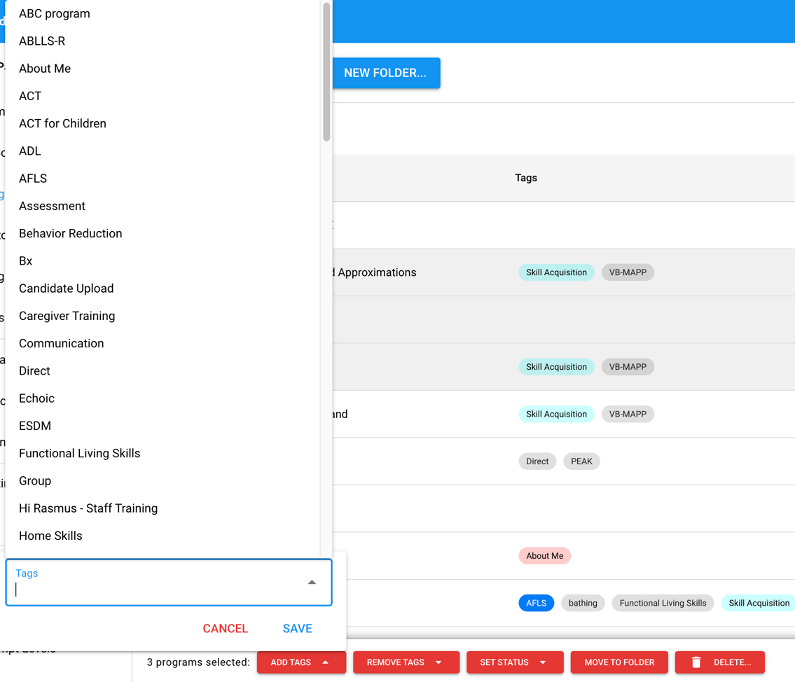
Task: Click the "bathing" tag chip
Action: pos(583,603)
